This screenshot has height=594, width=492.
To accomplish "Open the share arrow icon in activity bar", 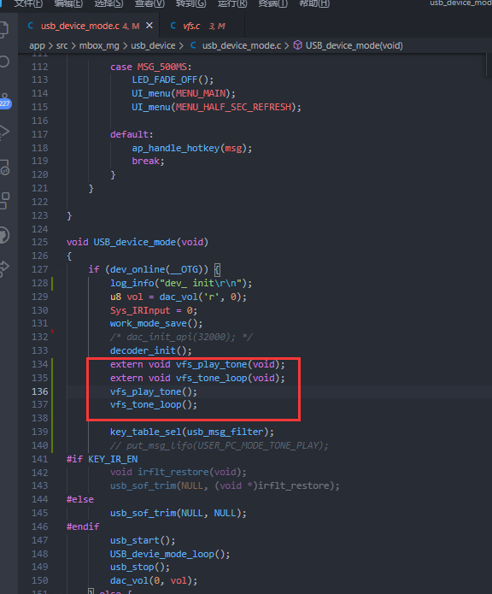I will [x=3, y=268].
